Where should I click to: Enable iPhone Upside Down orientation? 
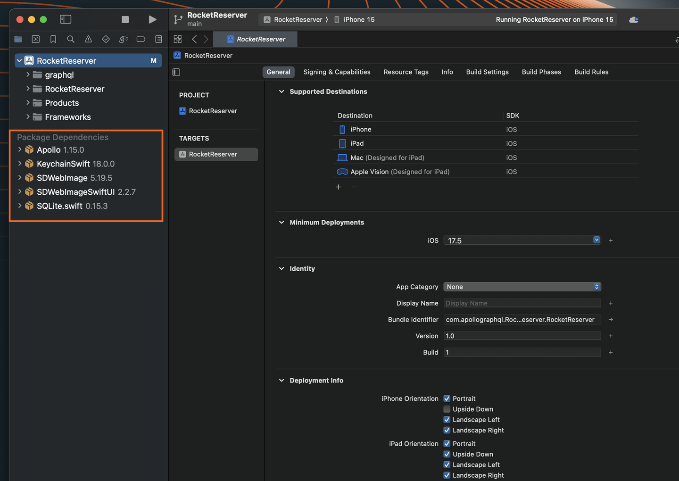447,409
